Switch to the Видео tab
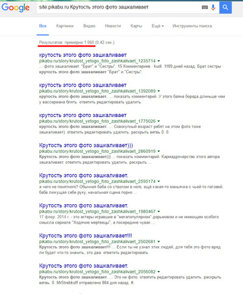 click(x=89, y=26)
